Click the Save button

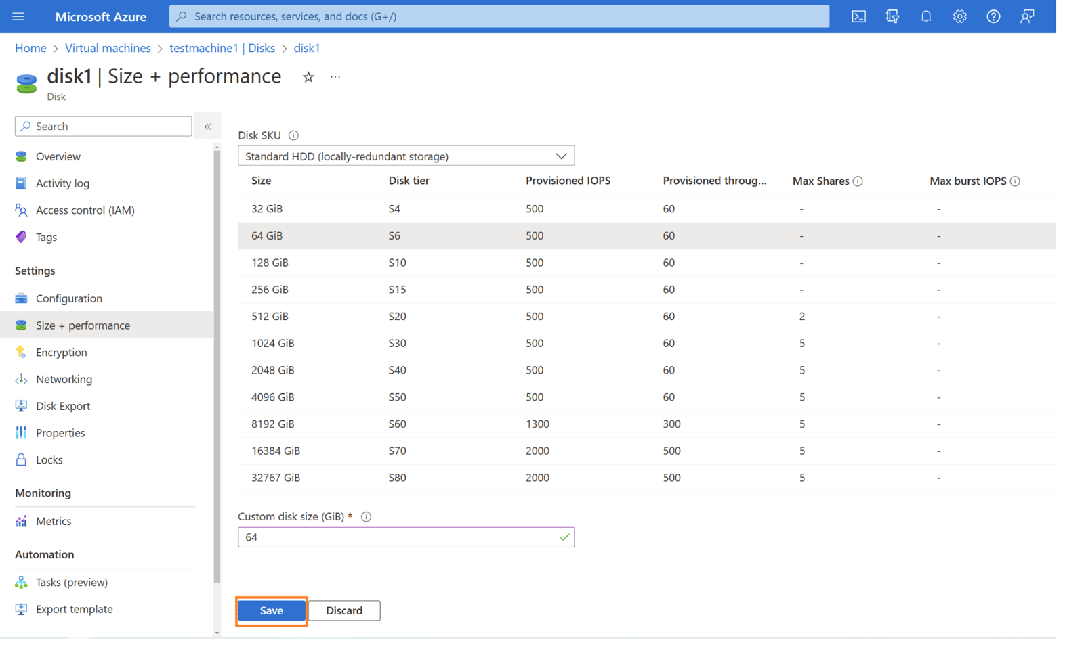coord(271,610)
